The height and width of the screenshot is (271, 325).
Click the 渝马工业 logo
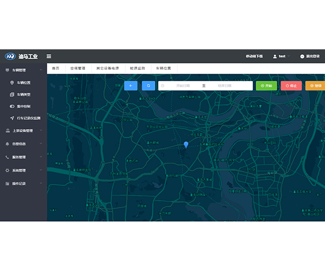(x=22, y=56)
